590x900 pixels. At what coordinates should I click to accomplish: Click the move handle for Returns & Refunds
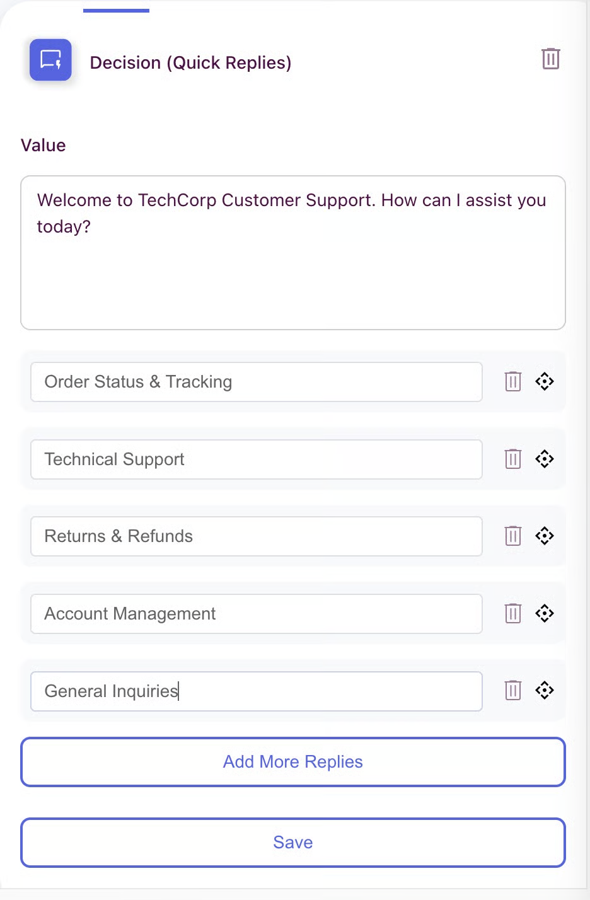point(545,536)
